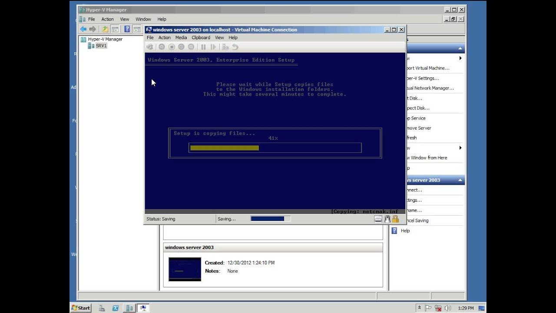Click the Created date 12/30/2012 1:24:10 PM

251,263
